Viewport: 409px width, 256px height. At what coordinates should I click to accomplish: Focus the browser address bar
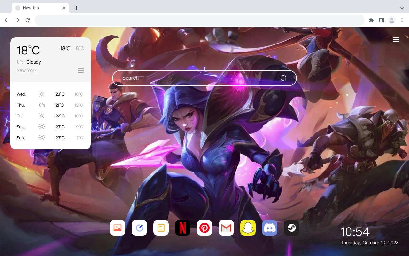pyautogui.click(x=199, y=20)
